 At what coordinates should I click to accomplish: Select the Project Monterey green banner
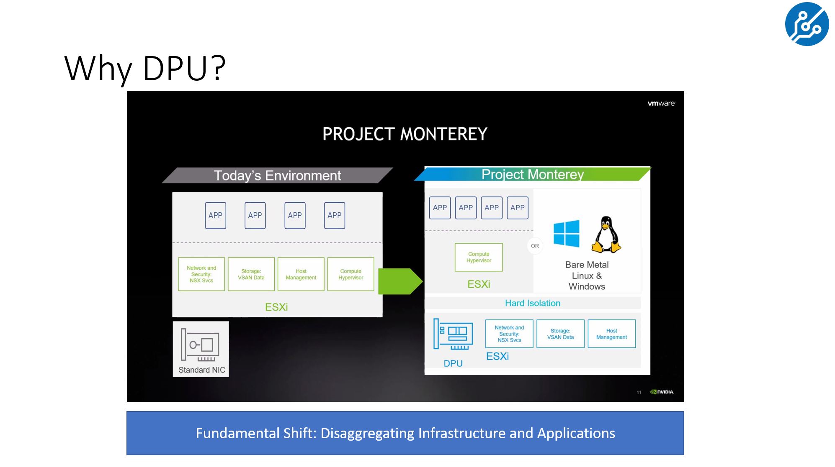[532, 174]
